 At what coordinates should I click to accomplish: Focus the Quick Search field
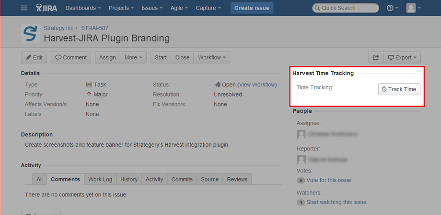346,8
